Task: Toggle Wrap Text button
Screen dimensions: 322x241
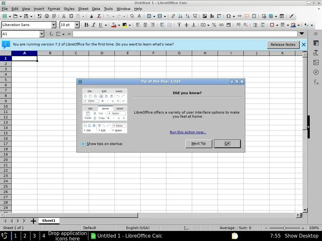Action: (162, 25)
